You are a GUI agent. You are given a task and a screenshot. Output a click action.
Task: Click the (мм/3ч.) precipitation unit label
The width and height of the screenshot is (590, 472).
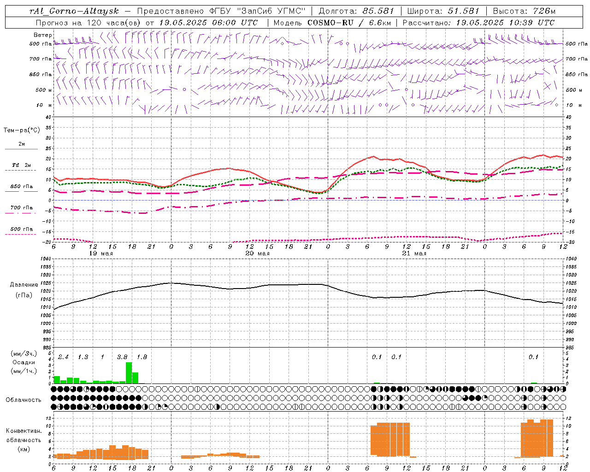point(24,354)
